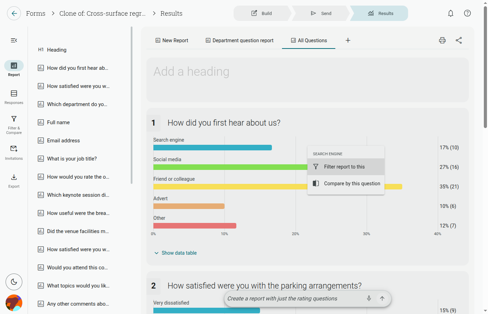Click the '35% (21)' value label
Image resolution: width=488 pixels, height=314 pixels.
449,187
